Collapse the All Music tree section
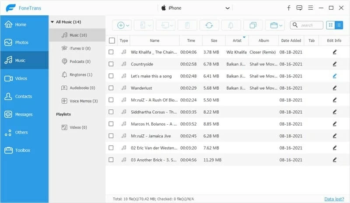 coord(52,22)
